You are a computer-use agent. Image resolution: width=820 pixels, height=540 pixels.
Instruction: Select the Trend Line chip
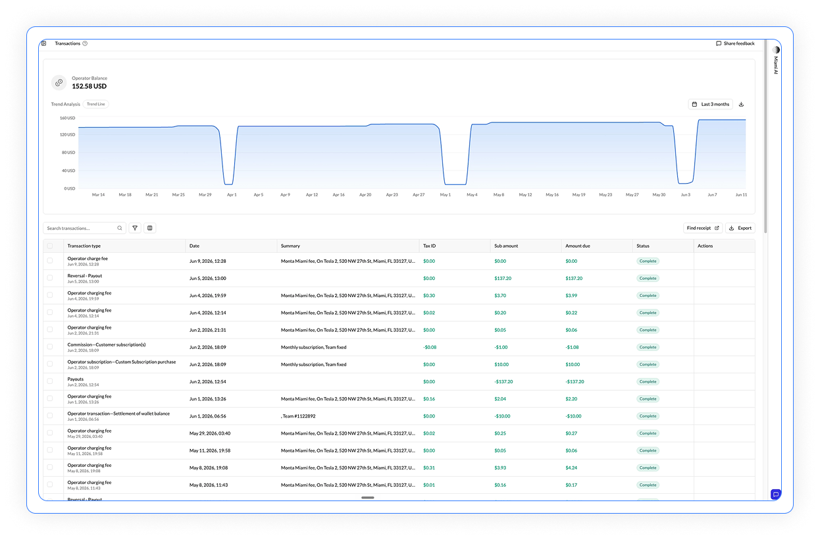coord(96,104)
